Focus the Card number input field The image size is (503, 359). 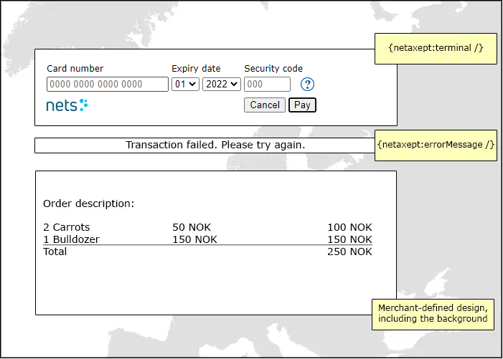tap(108, 85)
